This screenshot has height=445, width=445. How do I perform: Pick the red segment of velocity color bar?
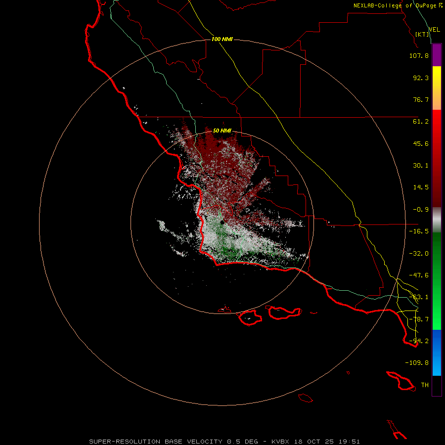click(x=437, y=158)
